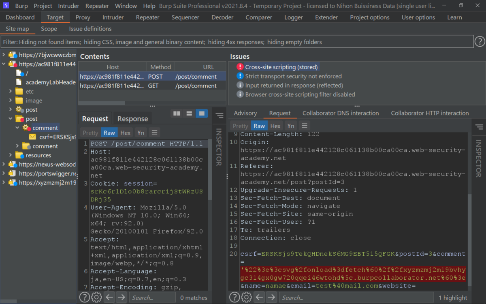
Task: Click the Strict transport security blue info icon
Action: 240,76
